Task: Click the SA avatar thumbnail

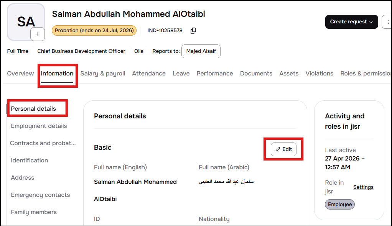Action: click(26, 22)
